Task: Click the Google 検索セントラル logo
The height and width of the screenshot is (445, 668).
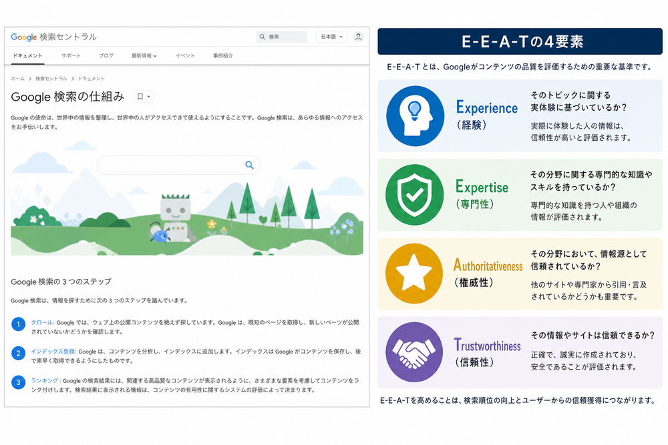Action: click(53, 37)
